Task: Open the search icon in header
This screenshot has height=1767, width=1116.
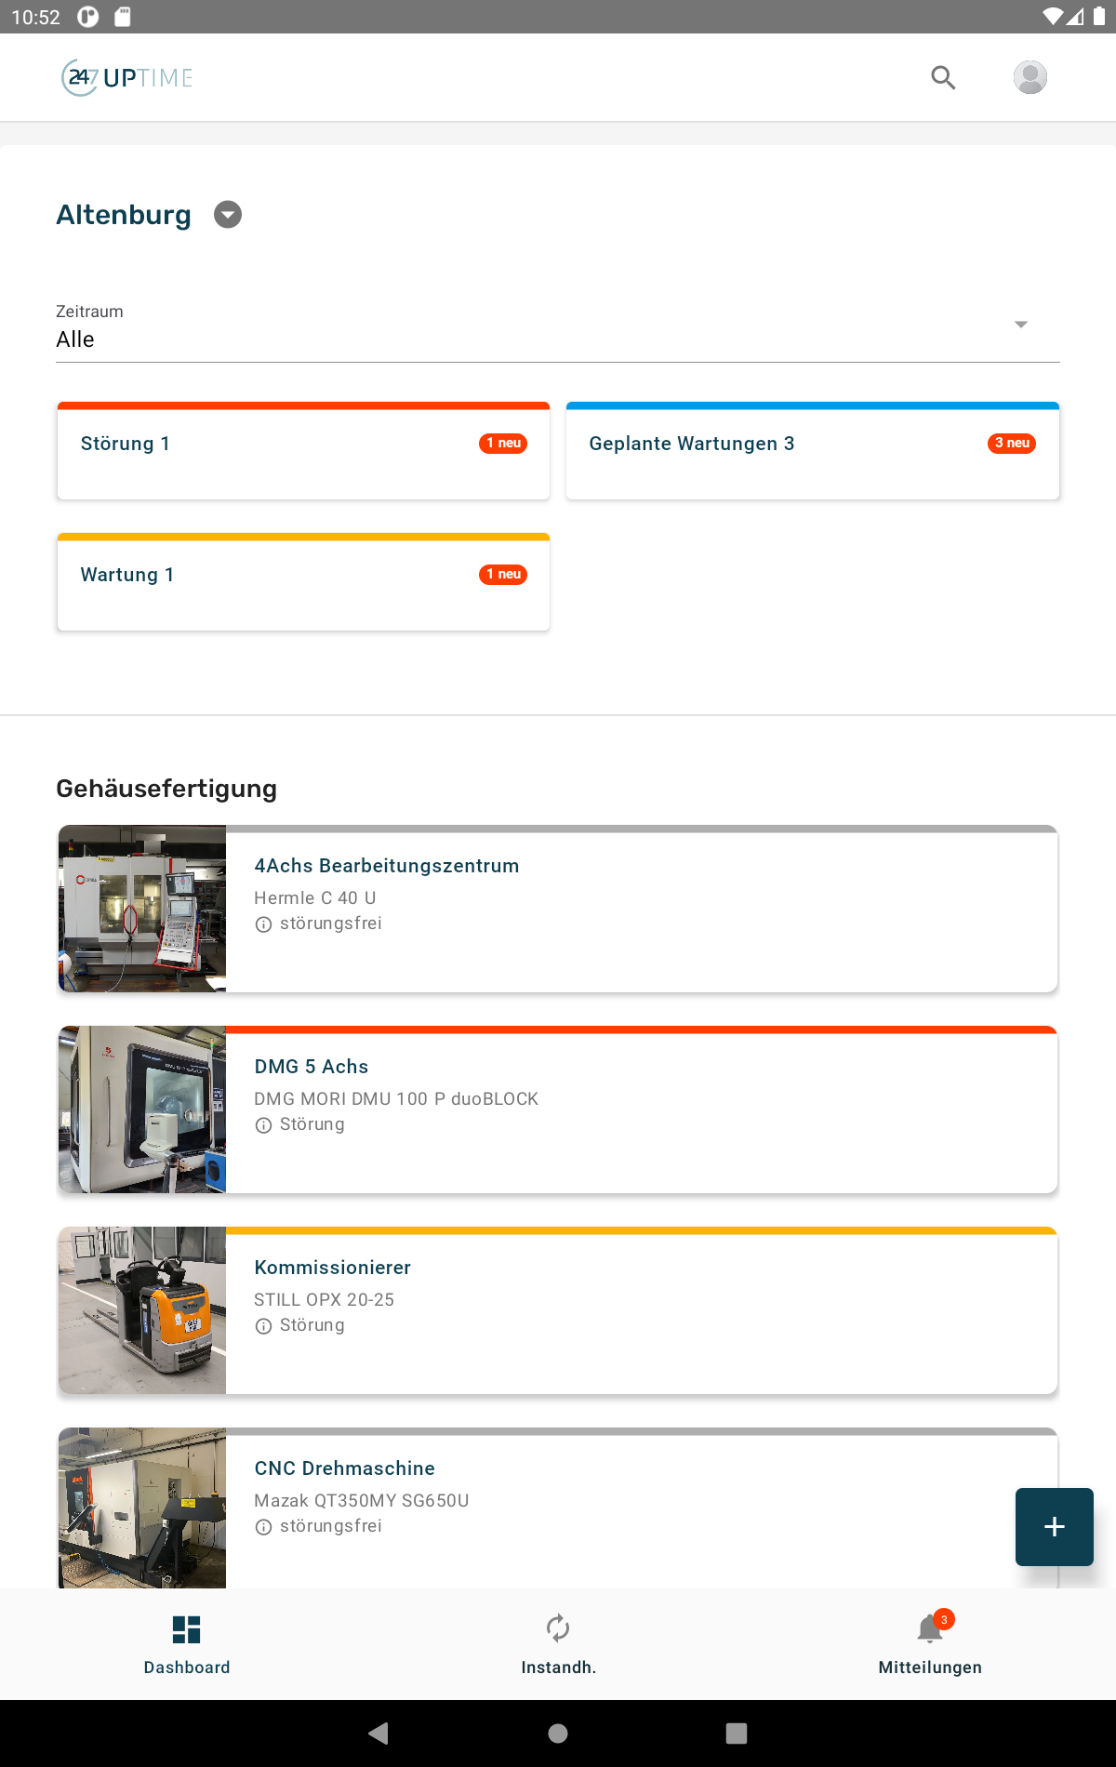Action: pos(943,78)
